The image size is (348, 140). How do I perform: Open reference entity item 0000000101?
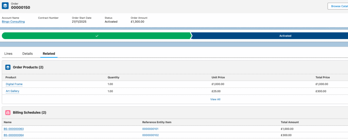coord(150,129)
